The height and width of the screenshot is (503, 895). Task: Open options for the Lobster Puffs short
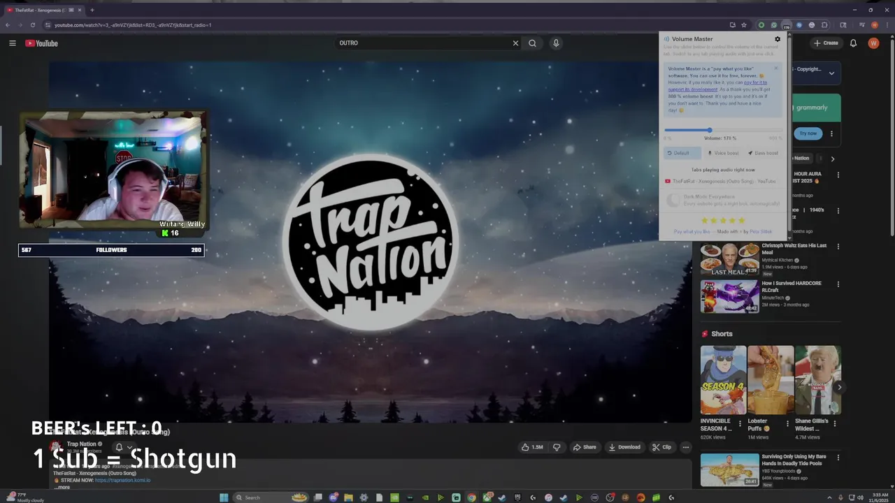(x=787, y=423)
